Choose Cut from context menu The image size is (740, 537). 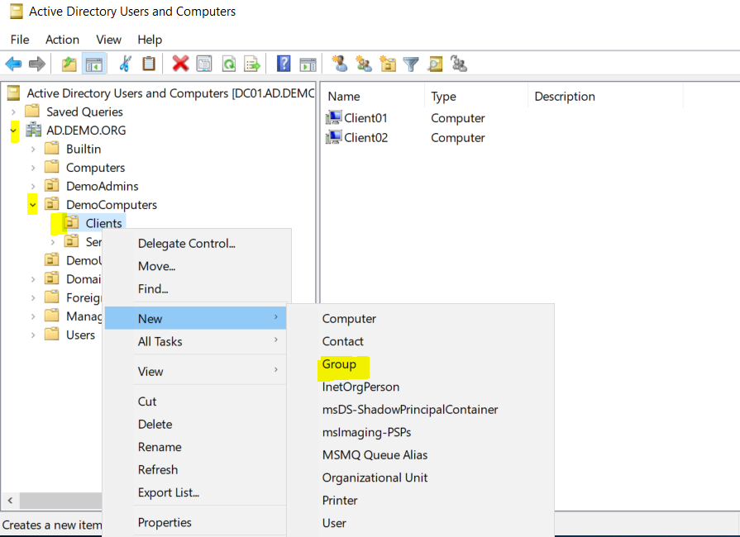coord(195,402)
